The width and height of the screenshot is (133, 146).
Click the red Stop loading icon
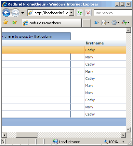click(x=88, y=13)
